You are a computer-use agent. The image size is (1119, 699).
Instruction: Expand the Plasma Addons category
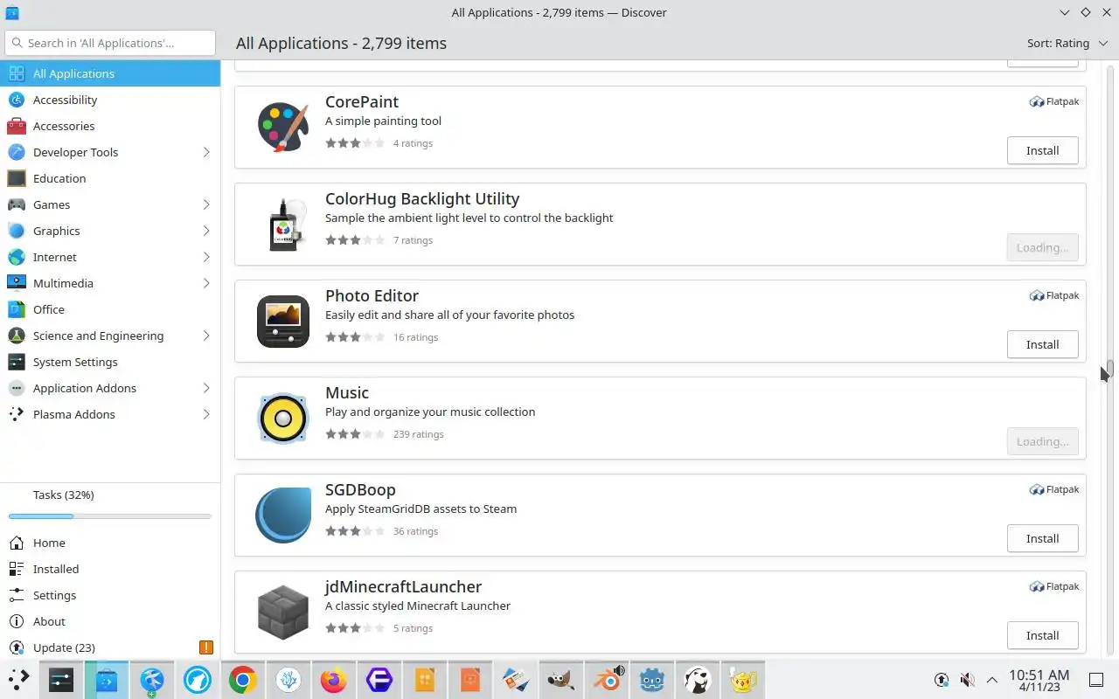(206, 414)
